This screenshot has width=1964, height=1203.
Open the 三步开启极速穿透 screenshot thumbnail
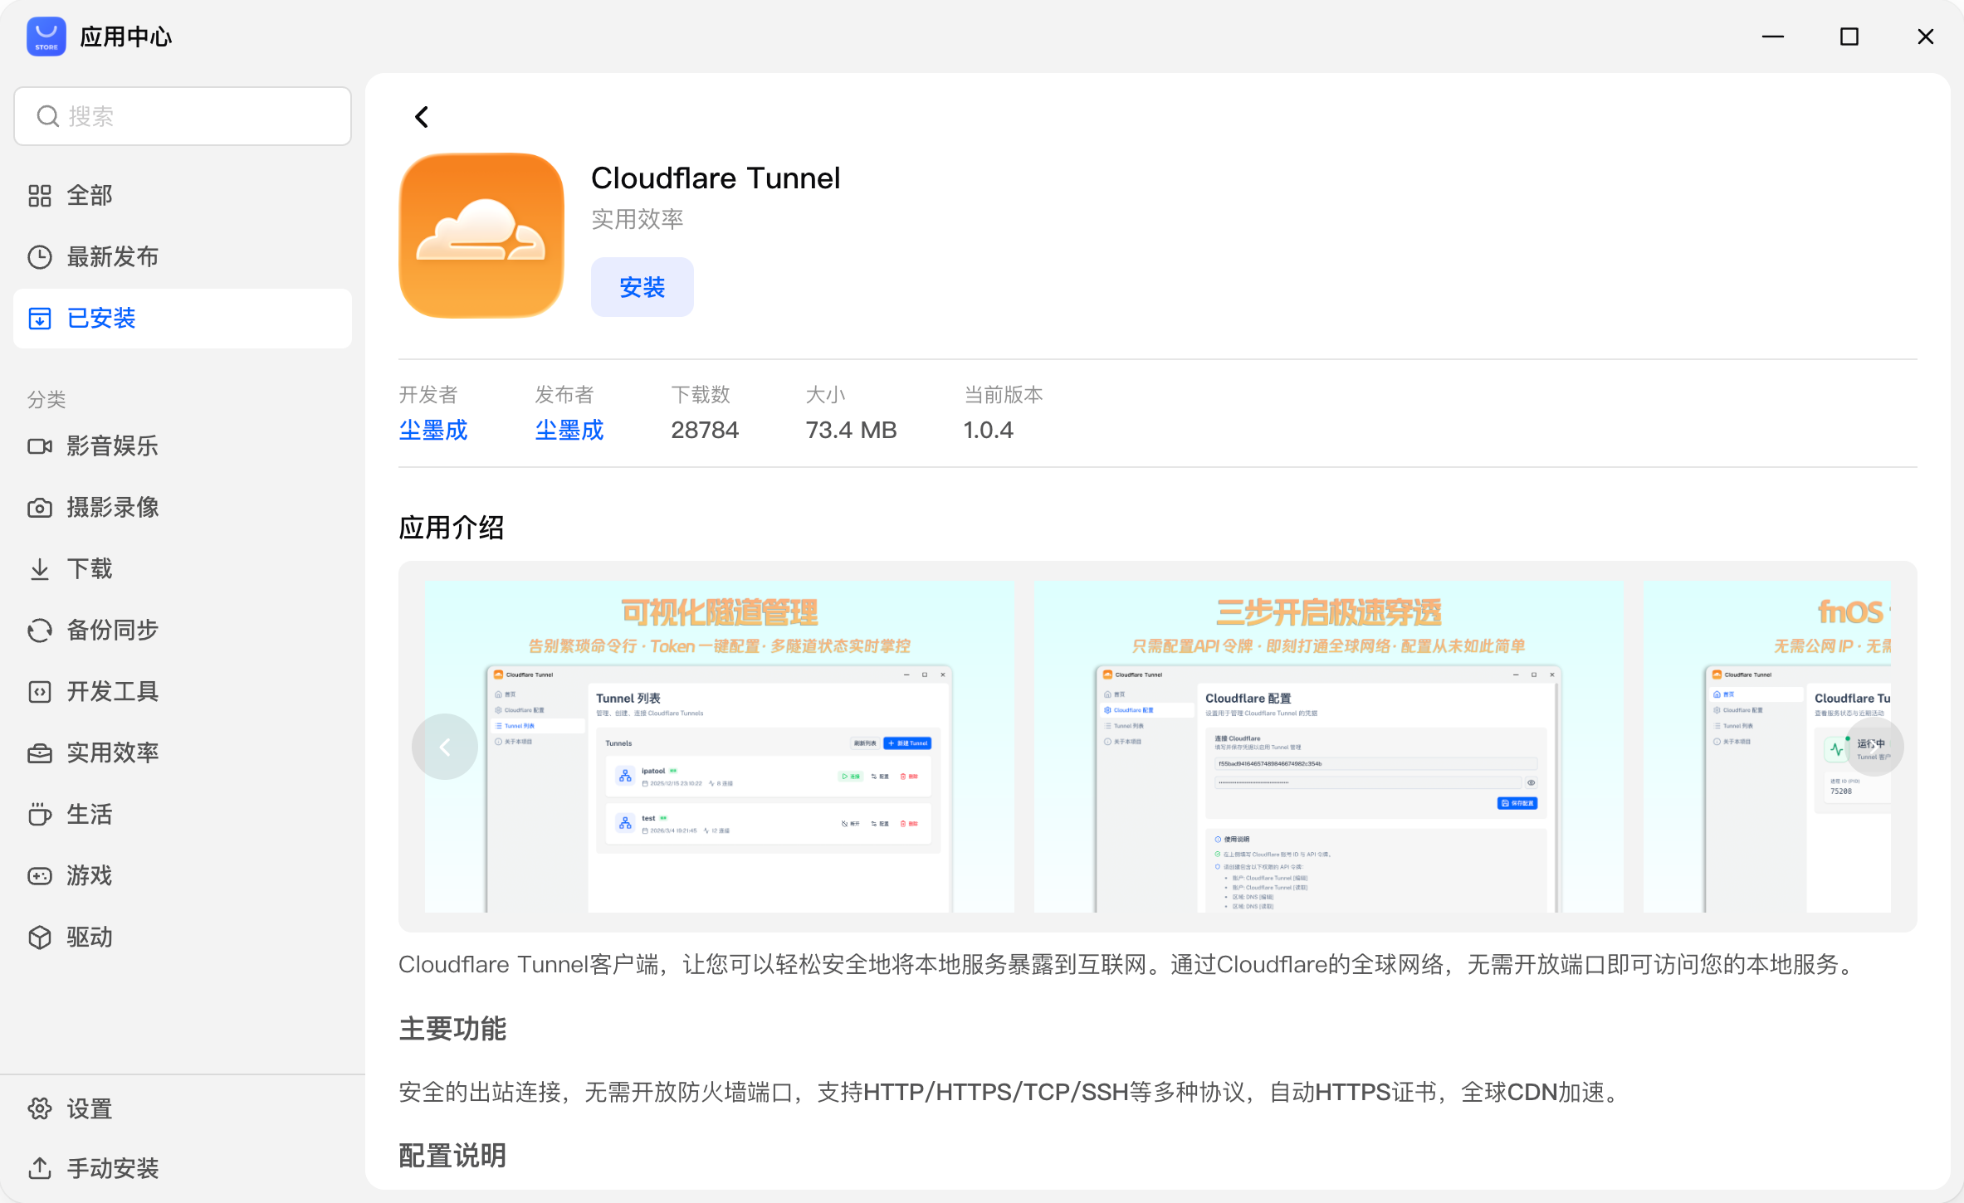1328,747
